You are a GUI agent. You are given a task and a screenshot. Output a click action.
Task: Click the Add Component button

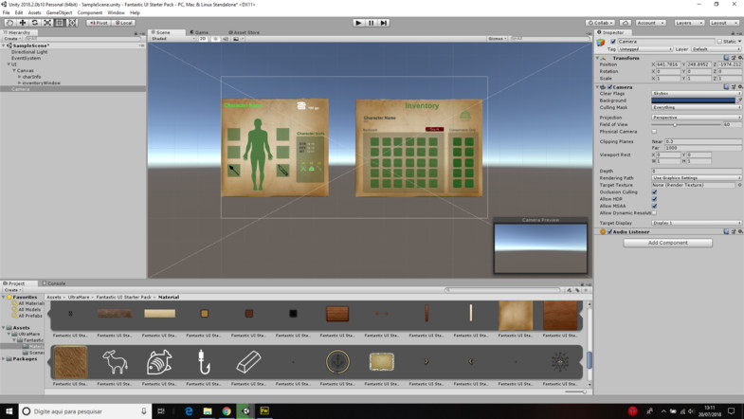pos(667,243)
